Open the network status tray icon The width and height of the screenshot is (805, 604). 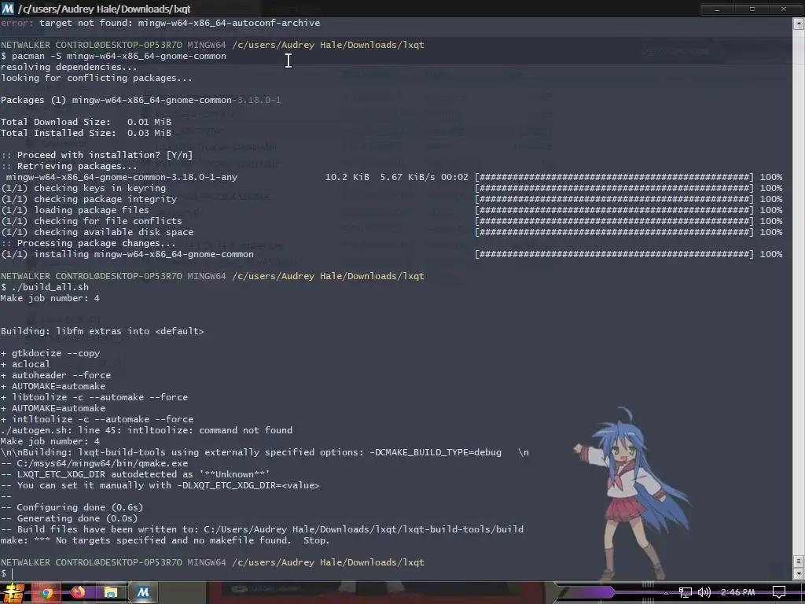[685, 593]
